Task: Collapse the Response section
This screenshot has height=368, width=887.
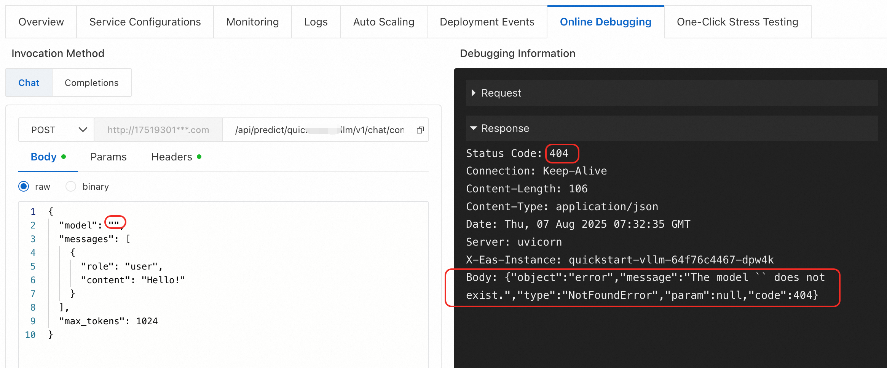Action: [473, 128]
